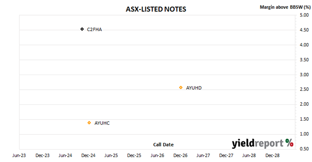Click the ASX-LISTED NOTES chart title
Image resolution: width=312 pixels, height=162 pixels.
pos(156,9)
